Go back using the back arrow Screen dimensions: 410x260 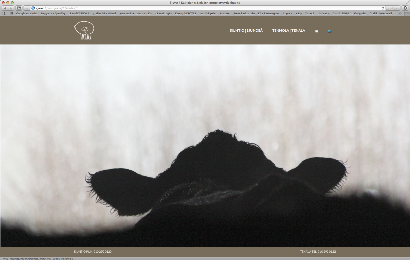(5, 8)
